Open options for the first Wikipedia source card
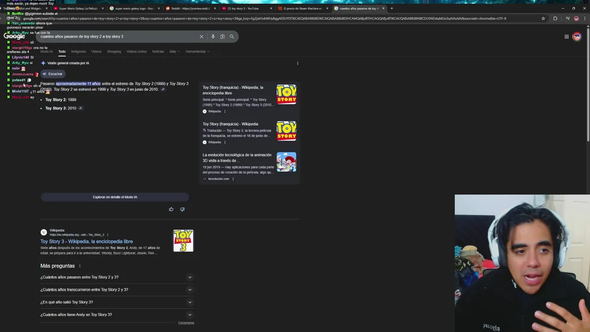This screenshot has width=590, height=332. coord(225,112)
